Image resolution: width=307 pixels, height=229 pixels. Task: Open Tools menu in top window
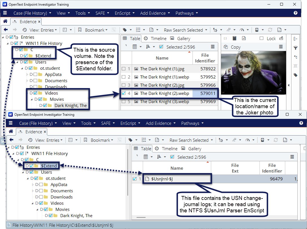pos(83,13)
